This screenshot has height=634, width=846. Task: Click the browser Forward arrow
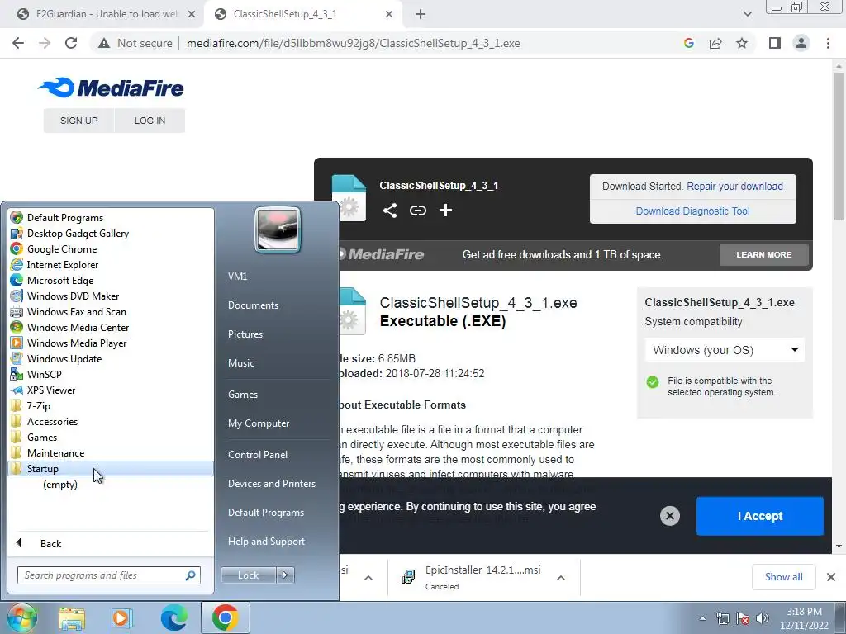(45, 43)
